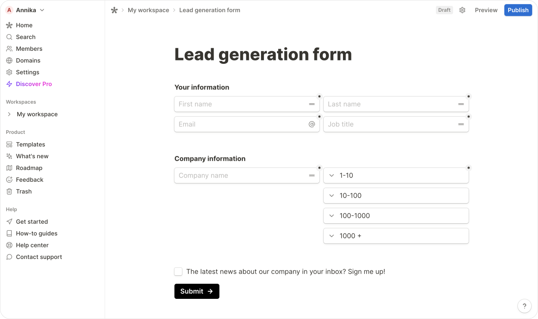
Task: Open Trash in sidebar
Action: coord(24,191)
